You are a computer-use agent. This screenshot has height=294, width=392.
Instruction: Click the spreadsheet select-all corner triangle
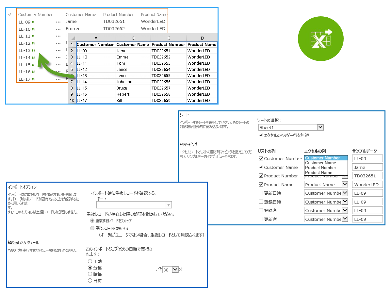coord(73,38)
